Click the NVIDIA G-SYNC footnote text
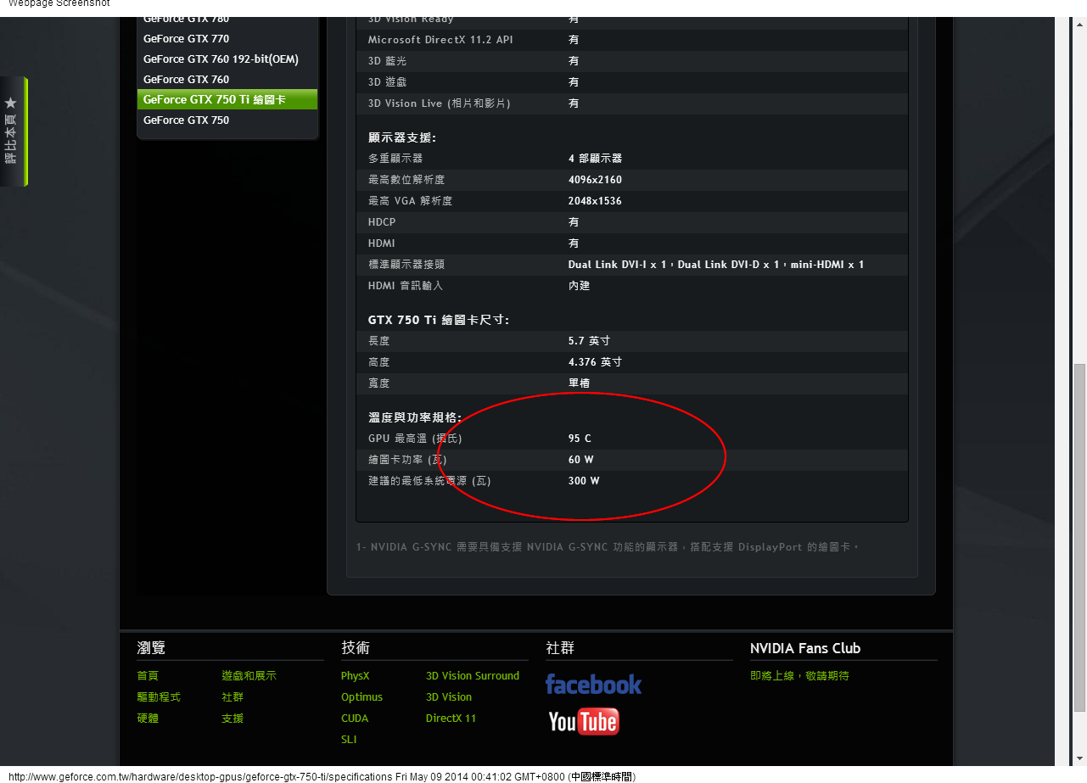The height and width of the screenshot is (783, 1087). click(x=608, y=547)
